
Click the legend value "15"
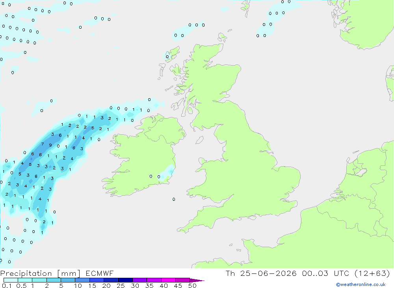92,286
